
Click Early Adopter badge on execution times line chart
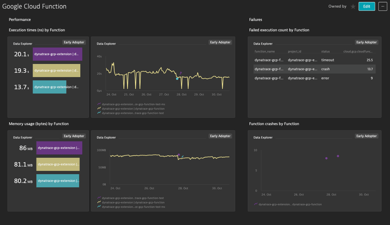220,42
